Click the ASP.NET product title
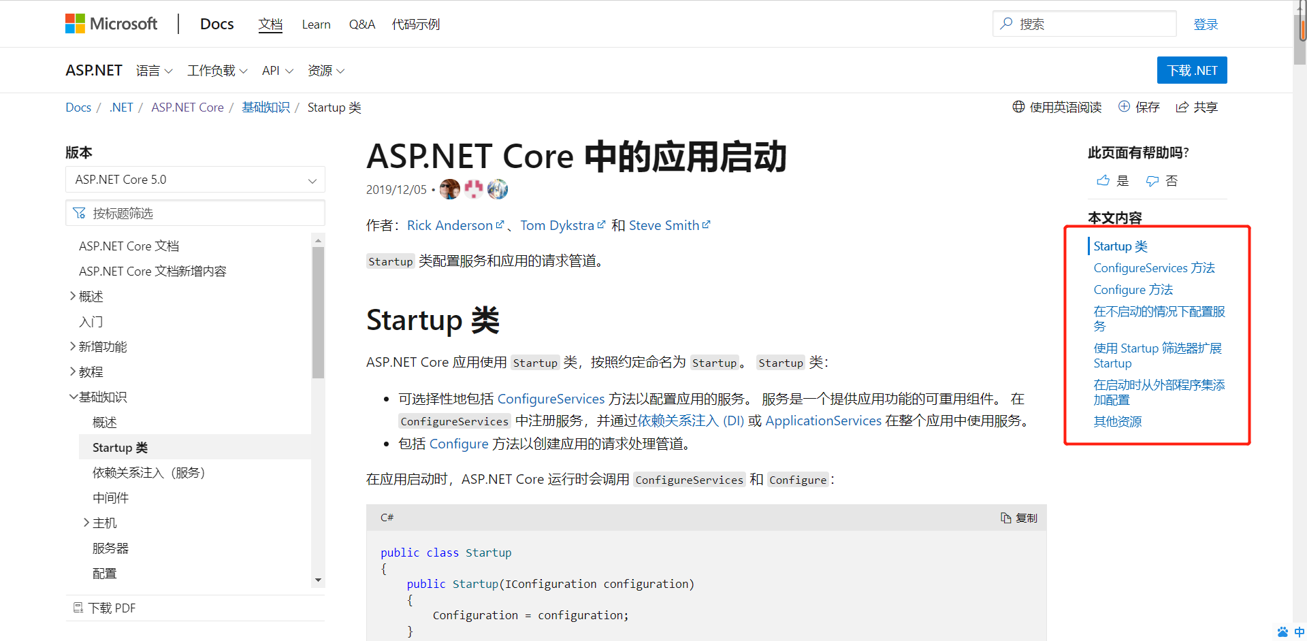This screenshot has height=641, width=1307. click(x=94, y=71)
